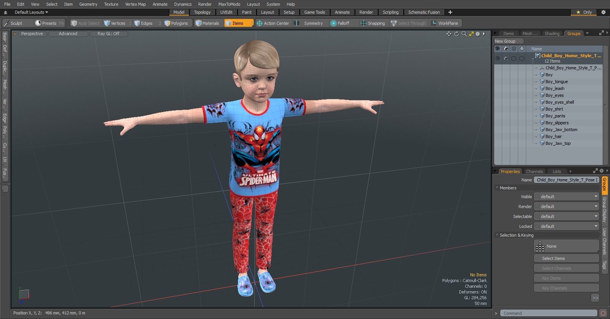Toggle visibility eye for Child_Boy_Home_Style group
Viewport: 610px width, 319px height.
pos(498,58)
